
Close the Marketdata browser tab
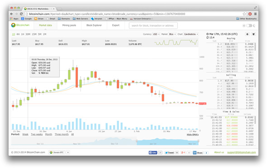tap(54, 9)
